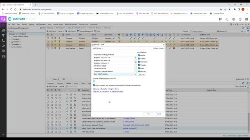
Task: Click the red alert diamond in Work Machine row
Action: tap(174, 48)
